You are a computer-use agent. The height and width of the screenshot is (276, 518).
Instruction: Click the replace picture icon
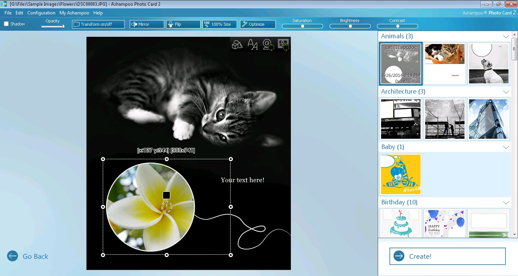coord(283,45)
